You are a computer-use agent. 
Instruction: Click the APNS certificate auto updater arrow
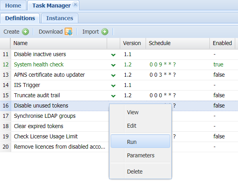click(x=113, y=75)
